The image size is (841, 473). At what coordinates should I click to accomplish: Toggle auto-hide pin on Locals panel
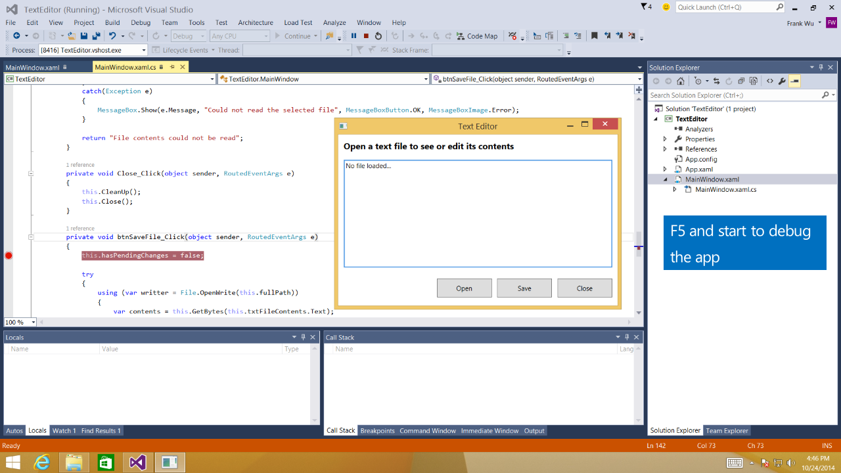click(x=303, y=337)
